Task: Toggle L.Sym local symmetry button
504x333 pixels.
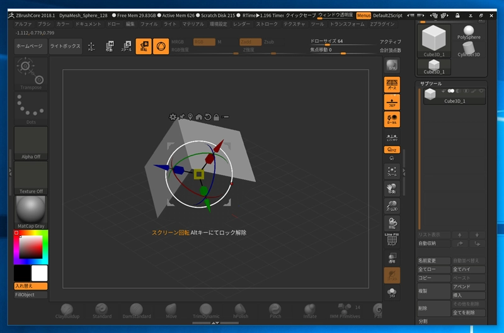Action: click(x=392, y=137)
